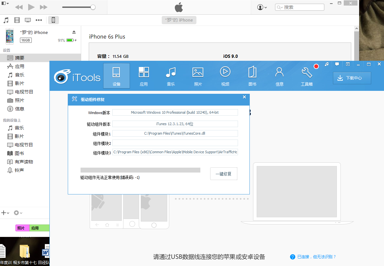Viewport: 384px width, 266px height.
Task: Click the 驱动组件版本 field
Action: [175, 124]
